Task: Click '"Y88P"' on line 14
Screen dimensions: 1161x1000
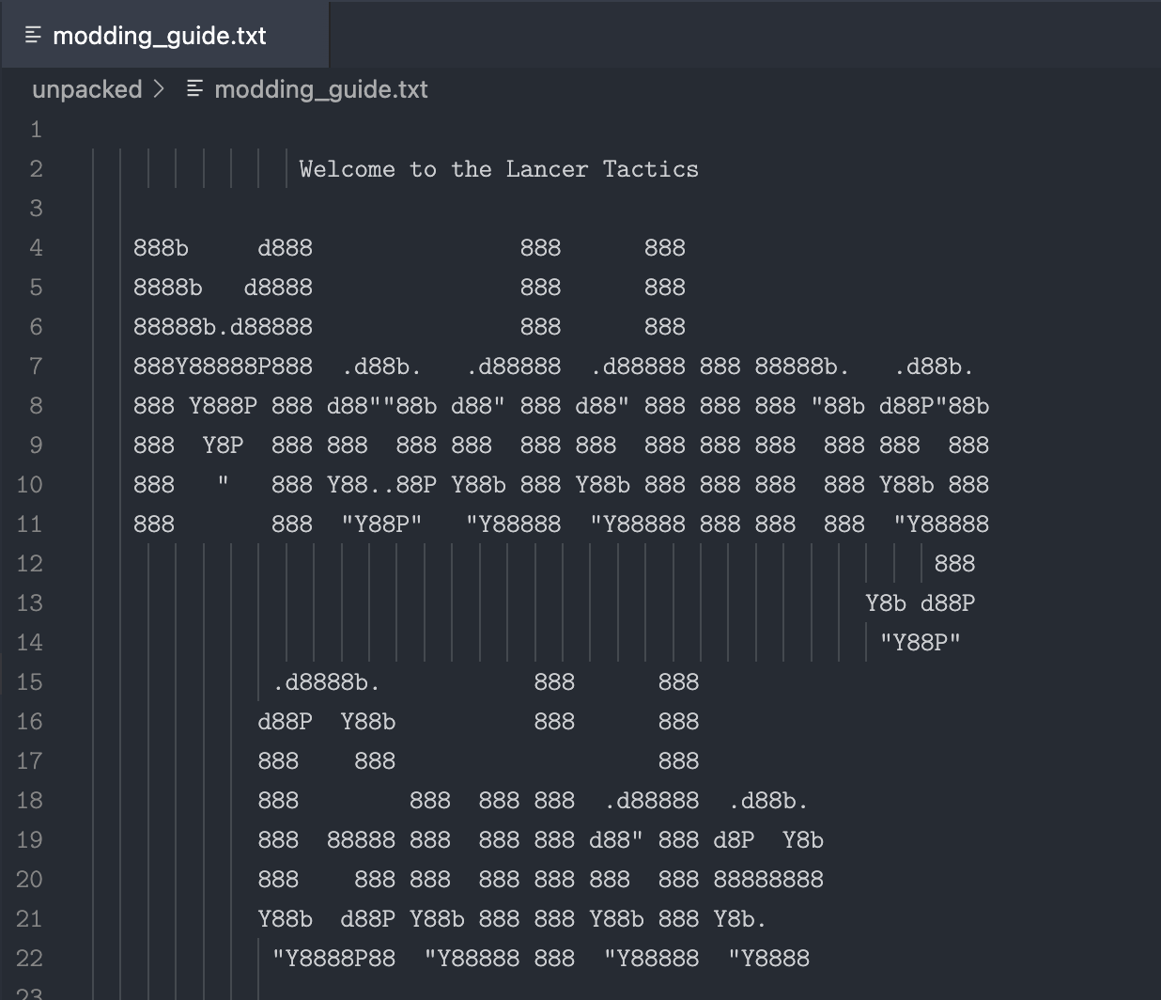Action: [x=920, y=643]
